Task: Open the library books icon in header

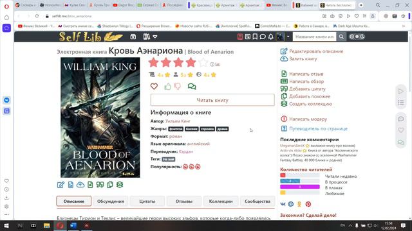Action: coord(147,37)
